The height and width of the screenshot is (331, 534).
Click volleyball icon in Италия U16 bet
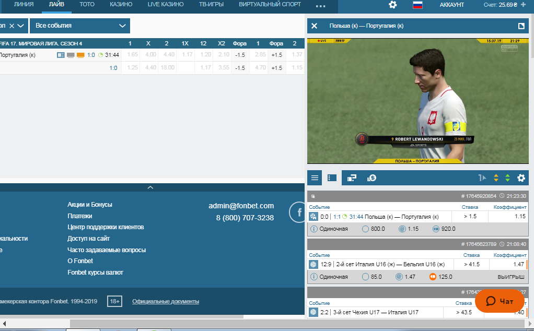pos(314,264)
